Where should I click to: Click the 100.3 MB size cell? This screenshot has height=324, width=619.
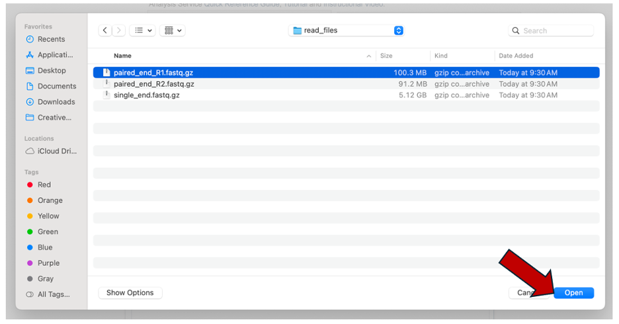(410, 73)
